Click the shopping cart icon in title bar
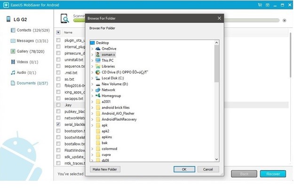 pyautogui.click(x=260, y=5)
